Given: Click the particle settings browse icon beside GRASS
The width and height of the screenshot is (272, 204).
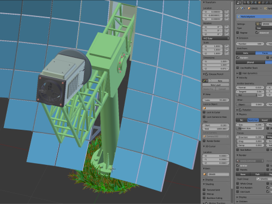Looking at the screenshot, I should click(x=258, y=24).
